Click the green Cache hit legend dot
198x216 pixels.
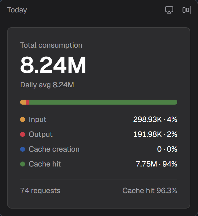pyautogui.click(x=23, y=164)
